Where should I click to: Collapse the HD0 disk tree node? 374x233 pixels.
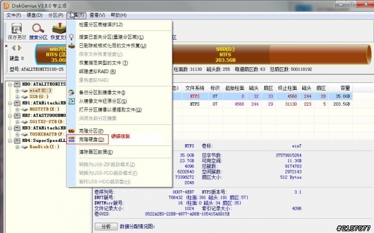point(10,84)
